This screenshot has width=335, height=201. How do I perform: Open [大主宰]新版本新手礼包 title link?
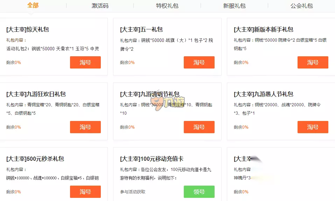(264, 30)
